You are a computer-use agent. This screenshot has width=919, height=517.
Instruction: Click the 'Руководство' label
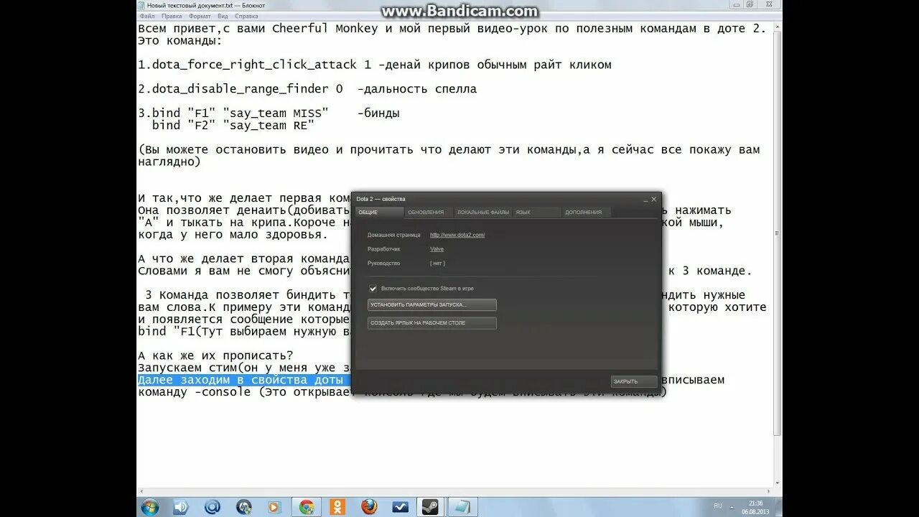coord(384,264)
